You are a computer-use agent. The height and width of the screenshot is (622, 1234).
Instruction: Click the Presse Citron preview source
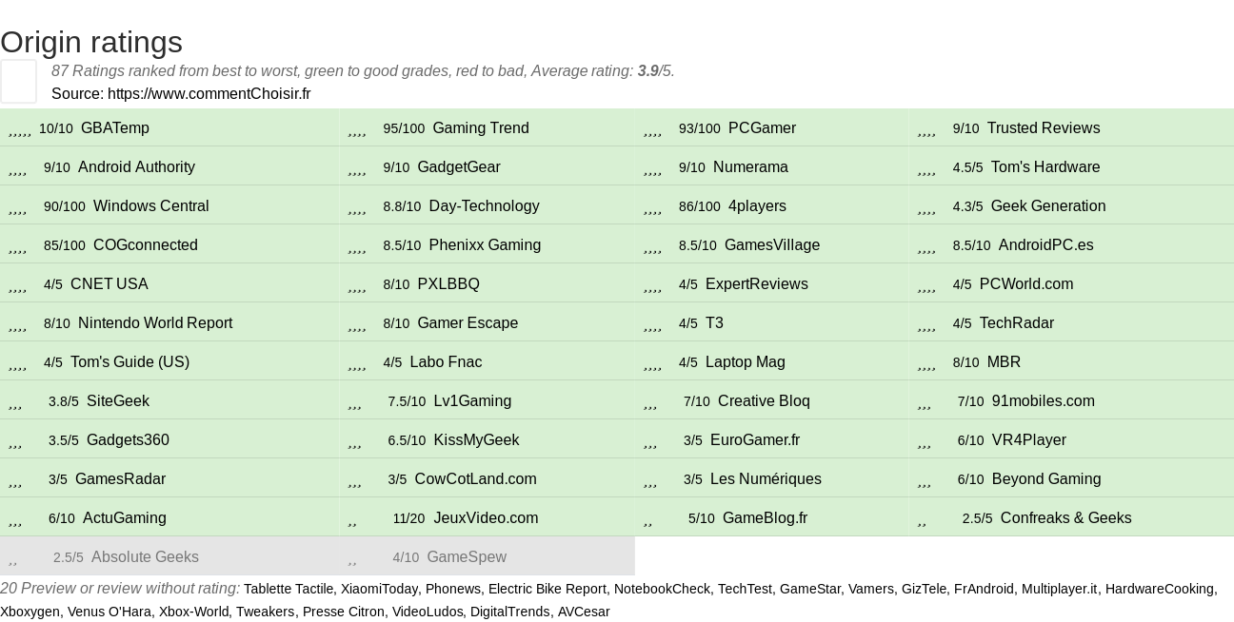(x=344, y=612)
